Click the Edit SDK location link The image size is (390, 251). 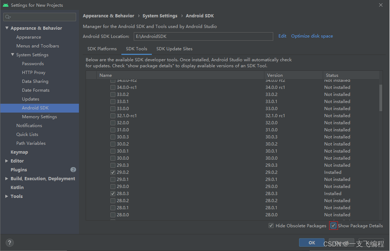282,36
